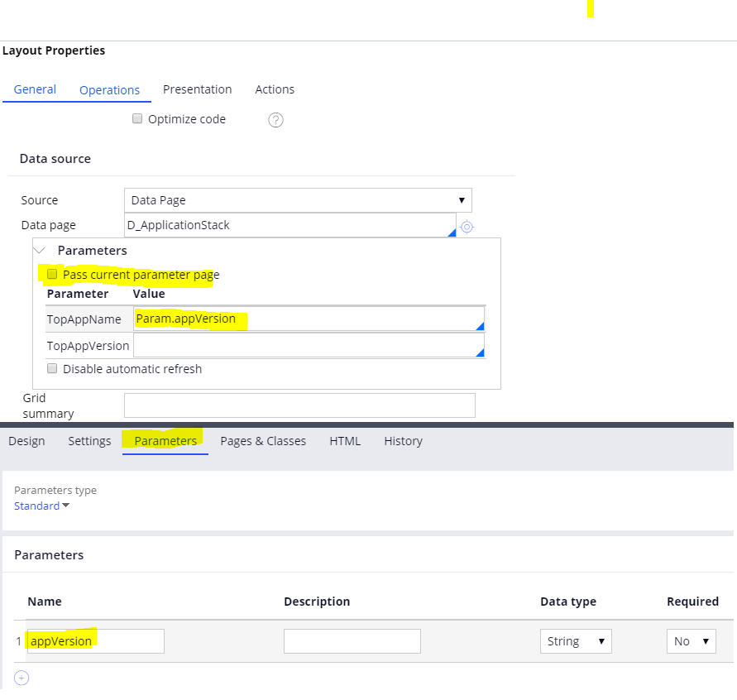Click the appVersion parameter name field
Viewport: 737px width, 700px height.
[94, 640]
